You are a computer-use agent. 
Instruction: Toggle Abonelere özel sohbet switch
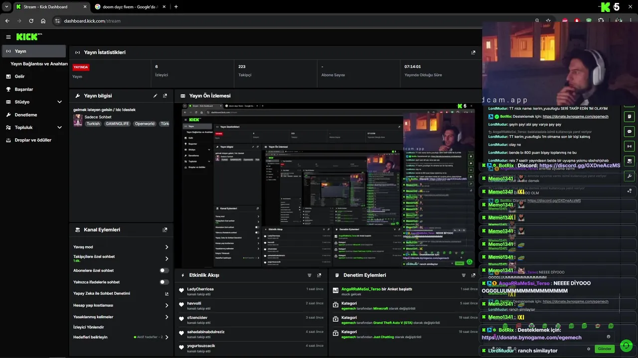[163, 270]
